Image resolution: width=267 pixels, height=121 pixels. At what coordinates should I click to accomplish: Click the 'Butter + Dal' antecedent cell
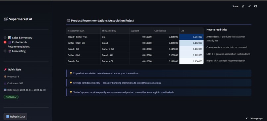tap(83, 55)
